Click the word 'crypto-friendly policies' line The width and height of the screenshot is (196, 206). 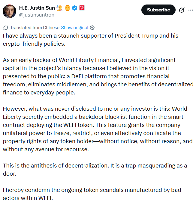[x=34, y=44]
